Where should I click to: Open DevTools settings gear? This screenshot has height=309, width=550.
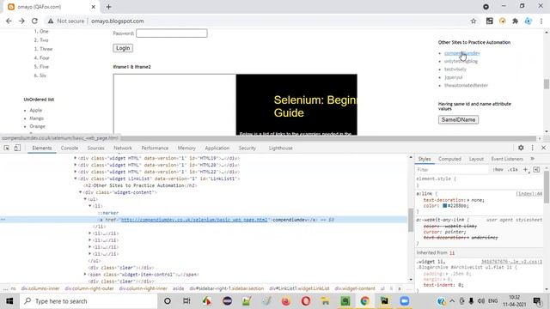click(521, 148)
